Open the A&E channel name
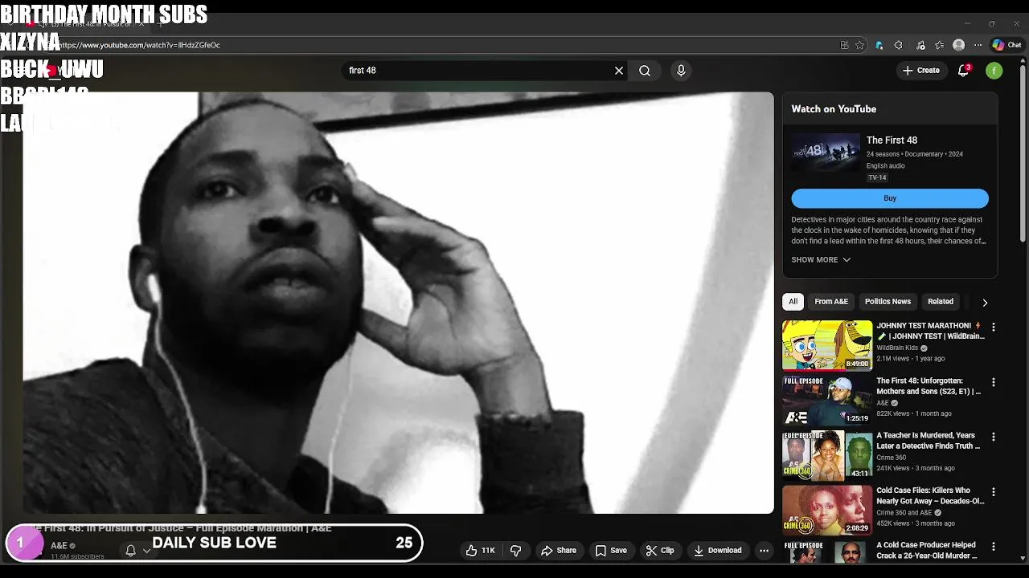Viewport: 1029px width, 578px height. coord(59,546)
